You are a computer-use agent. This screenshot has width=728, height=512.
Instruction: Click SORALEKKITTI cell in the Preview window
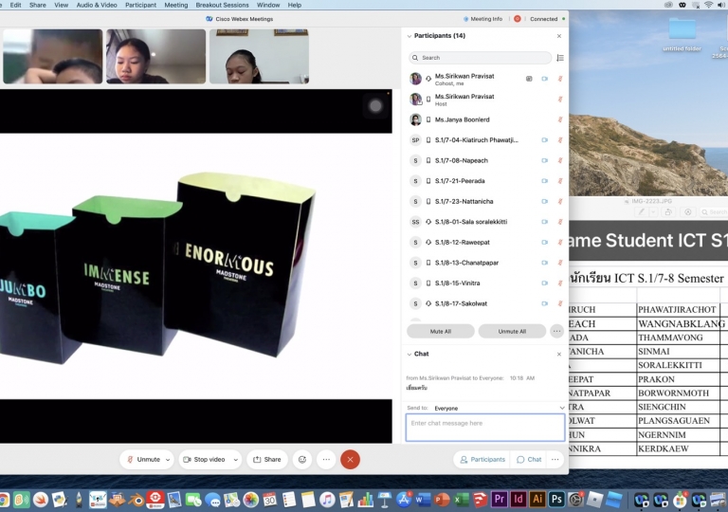coord(678,365)
